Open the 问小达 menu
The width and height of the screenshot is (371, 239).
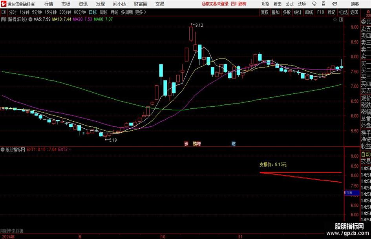tap(119, 4)
